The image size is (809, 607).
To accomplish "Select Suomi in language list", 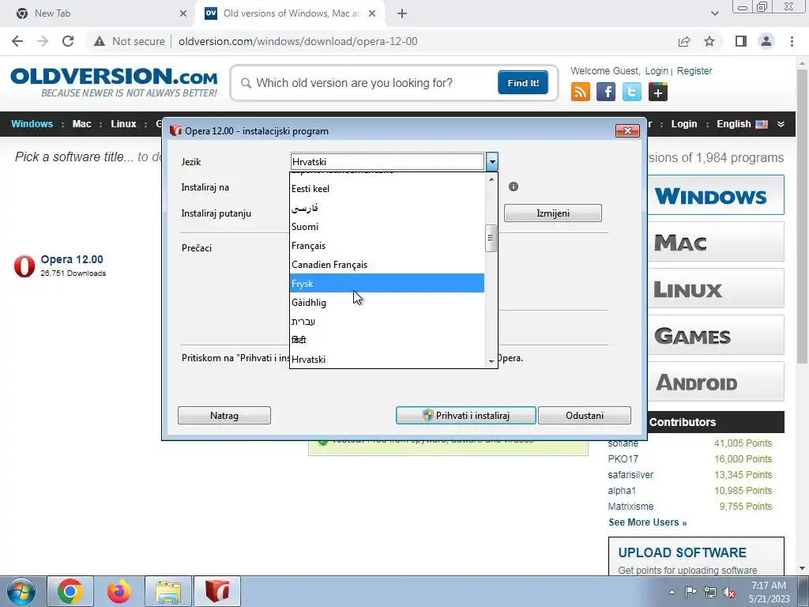I will pyautogui.click(x=387, y=227).
